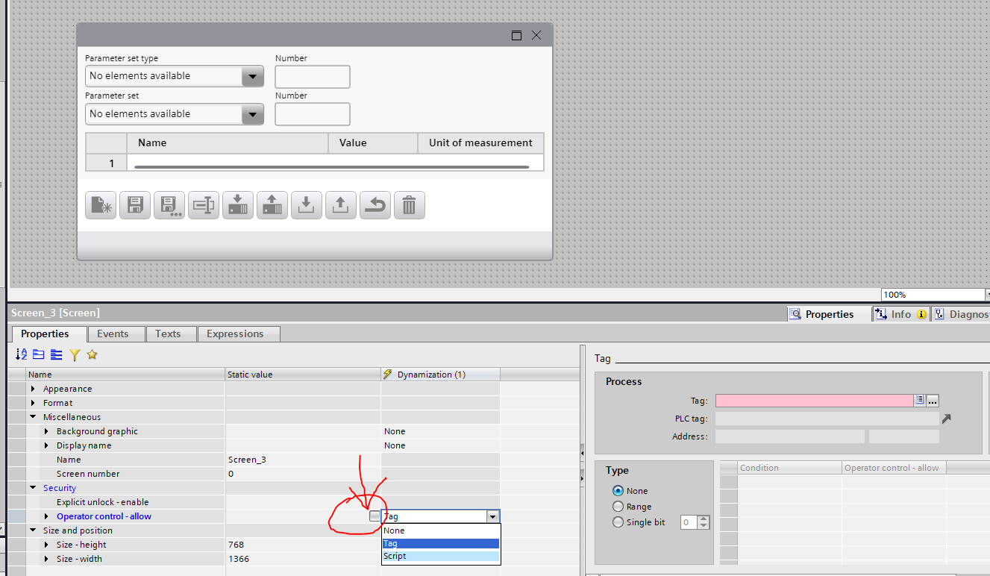Click the ellipsis browse button for Tag
Image resolution: width=990 pixels, height=576 pixels.
(x=933, y=400)
